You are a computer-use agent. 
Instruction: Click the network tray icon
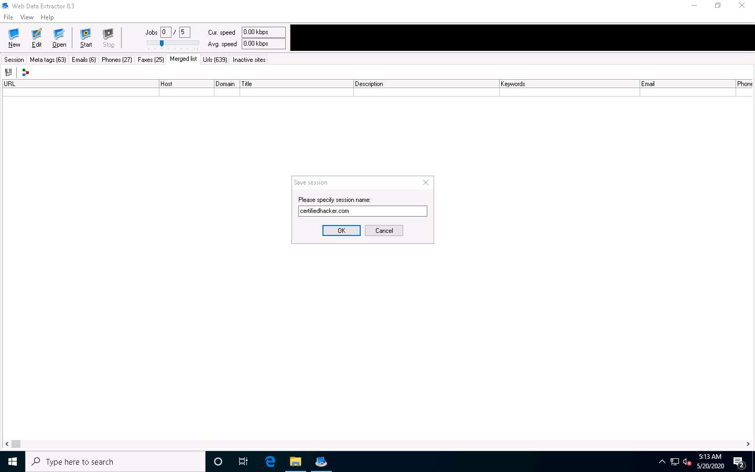tap(675, 462)
